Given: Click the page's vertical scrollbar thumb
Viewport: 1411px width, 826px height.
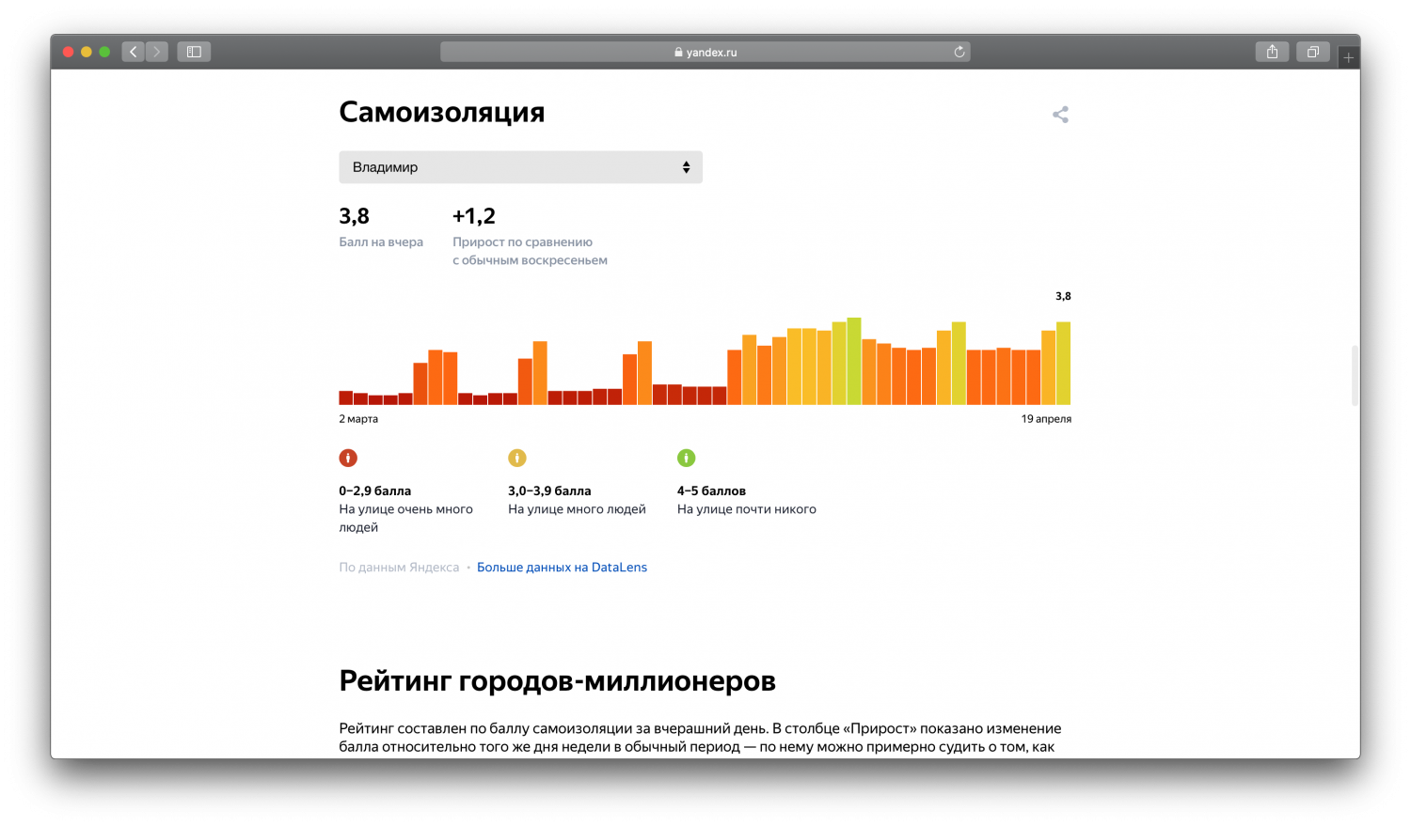Looking at the screenshot, I should pos(1355,376).
